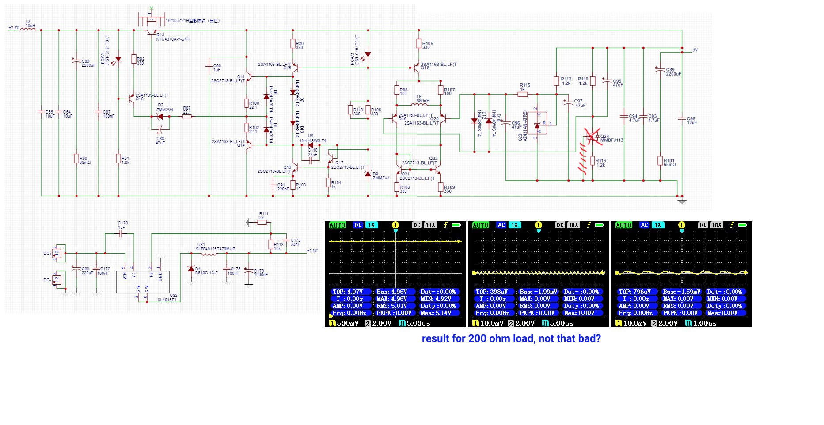Viewport: 824px width, 425px height.
Task: Click the battery indicator on third scope
Action: click(743, 225)
